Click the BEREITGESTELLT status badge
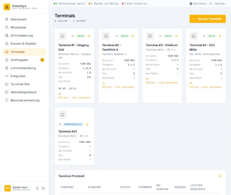This screenshot has height=195, width=231. click(x=73, y=124)
